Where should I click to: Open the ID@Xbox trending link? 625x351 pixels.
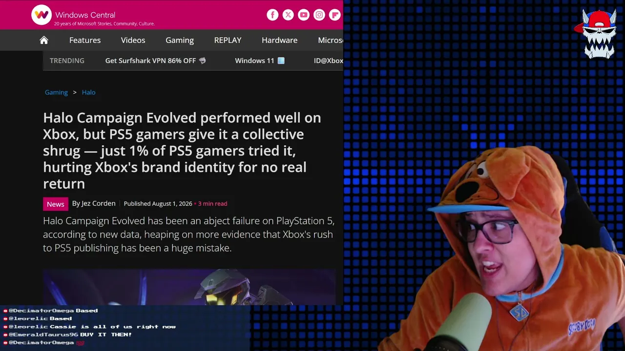point(328,60)
